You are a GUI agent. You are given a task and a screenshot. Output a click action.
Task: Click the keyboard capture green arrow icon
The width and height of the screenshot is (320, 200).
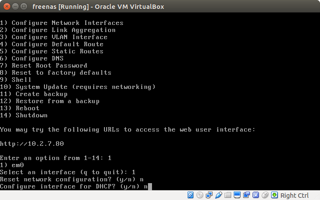click(x=274, y=195)
